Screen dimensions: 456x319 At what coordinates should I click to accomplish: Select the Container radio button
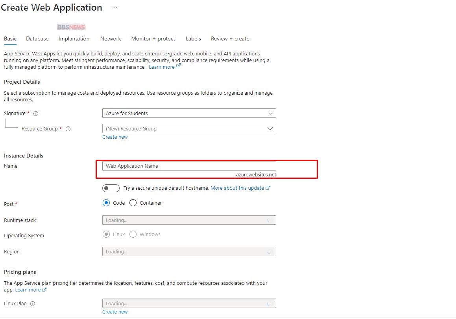(133, 203)
